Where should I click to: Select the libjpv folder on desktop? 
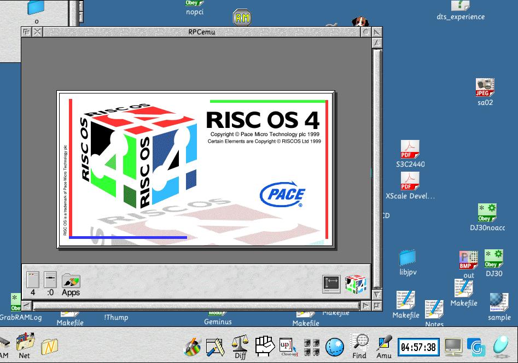(x=408, y=257)
